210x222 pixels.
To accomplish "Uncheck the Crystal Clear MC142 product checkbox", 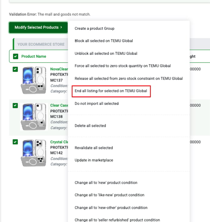I will (15, 142).
